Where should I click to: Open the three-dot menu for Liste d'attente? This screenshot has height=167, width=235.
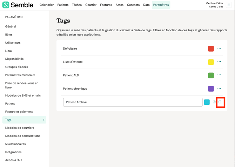point(219,62)
